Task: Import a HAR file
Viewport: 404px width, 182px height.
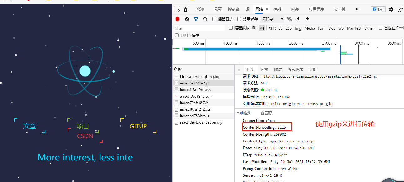Action: pyautogui.click(x=298, y=19)
